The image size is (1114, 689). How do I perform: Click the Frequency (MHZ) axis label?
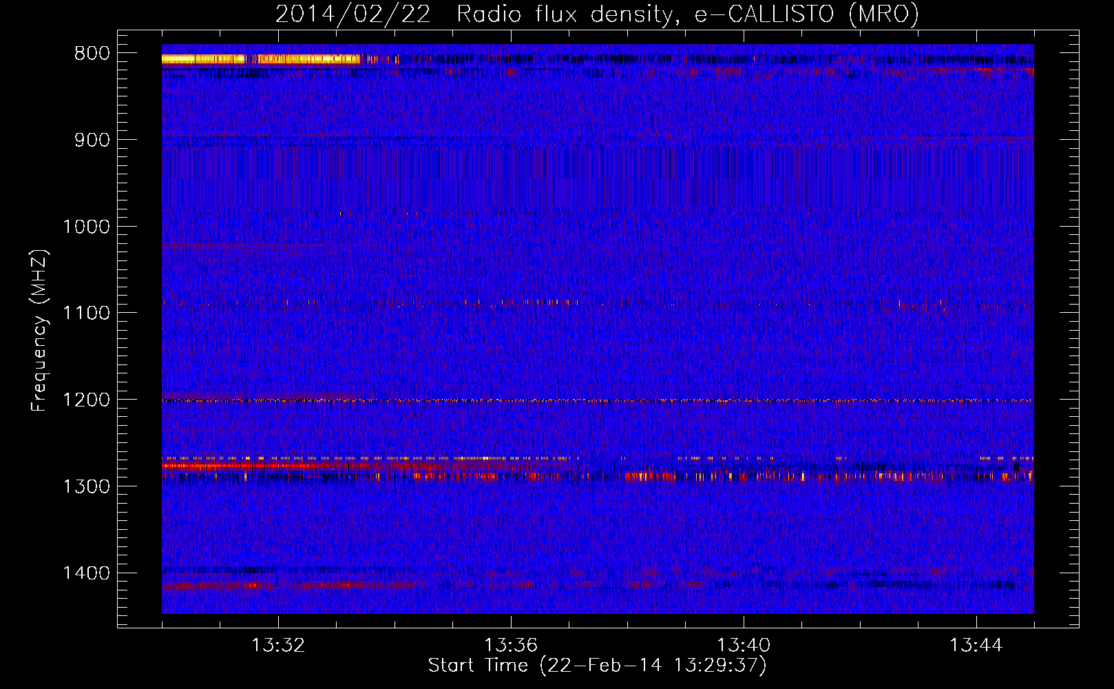coord(39,331)
